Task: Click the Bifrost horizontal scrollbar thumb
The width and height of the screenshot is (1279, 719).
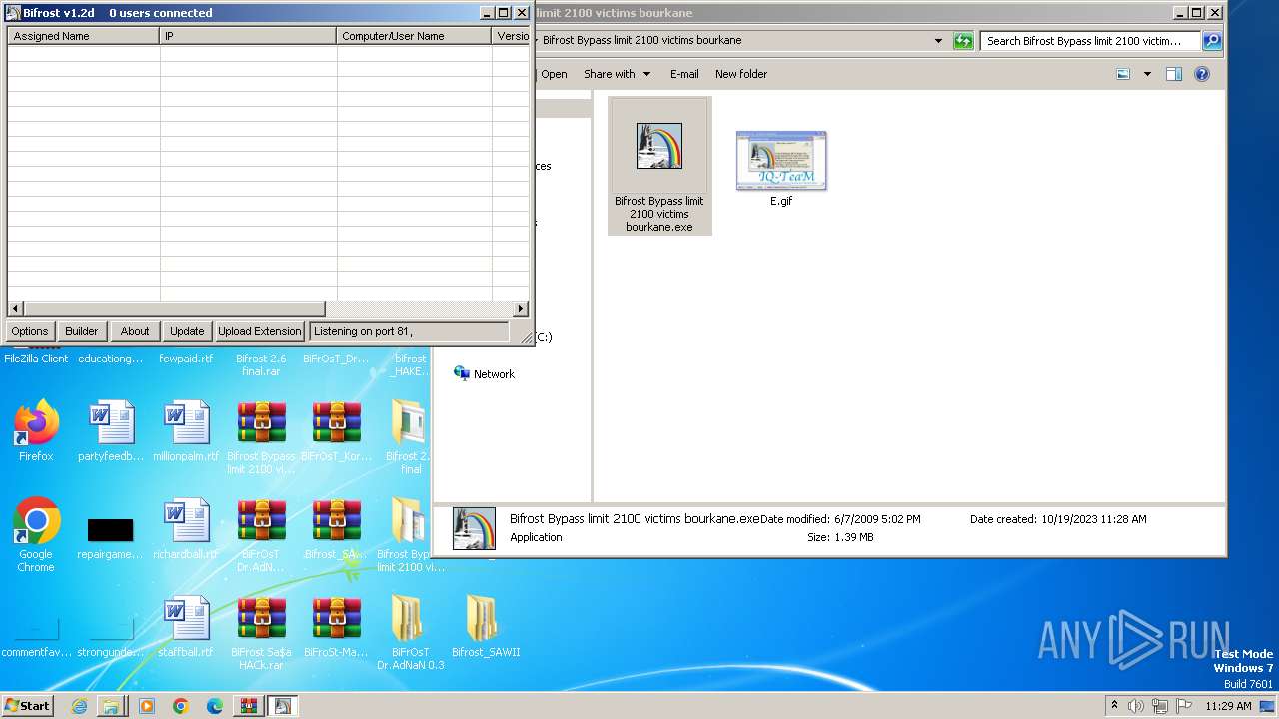Action: pos(174,309)
